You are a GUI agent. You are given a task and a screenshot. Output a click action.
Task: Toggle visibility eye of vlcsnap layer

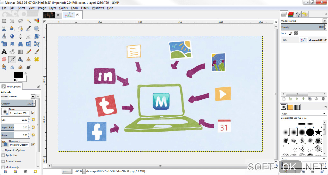[285, 40]
